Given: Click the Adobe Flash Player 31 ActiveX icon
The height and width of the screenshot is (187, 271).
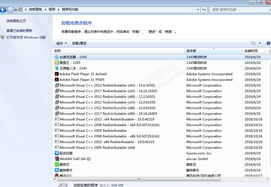Looking at the screenshot, I should [x=57, y=74].
